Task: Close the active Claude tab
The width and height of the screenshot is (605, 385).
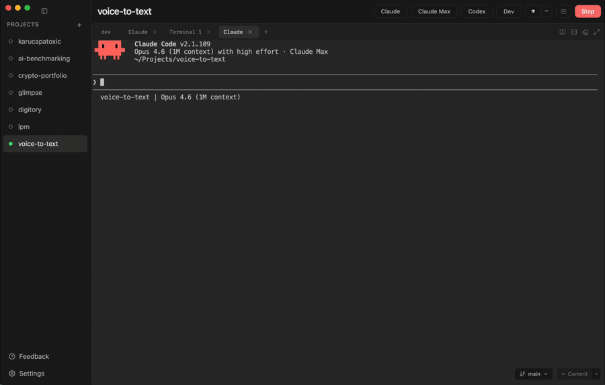Action: tap(250, 32)
